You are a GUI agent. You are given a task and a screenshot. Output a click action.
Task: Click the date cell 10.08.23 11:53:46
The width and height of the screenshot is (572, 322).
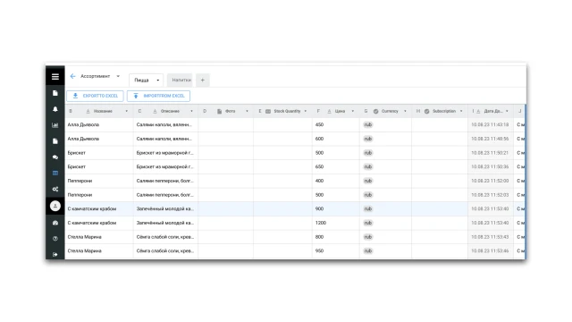tap(490, 251)
